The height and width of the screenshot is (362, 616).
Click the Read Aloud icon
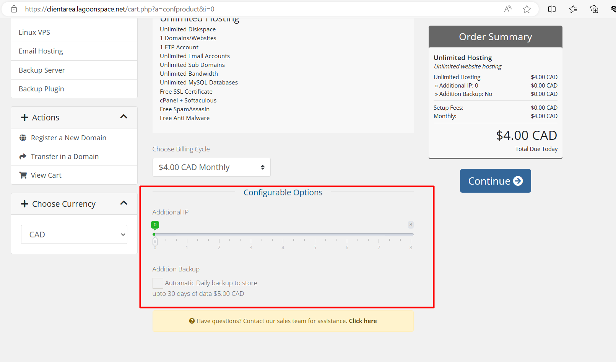point(508,9)
